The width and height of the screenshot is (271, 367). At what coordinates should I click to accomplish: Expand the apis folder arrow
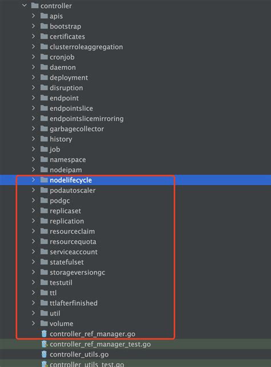tap(34, 15)
